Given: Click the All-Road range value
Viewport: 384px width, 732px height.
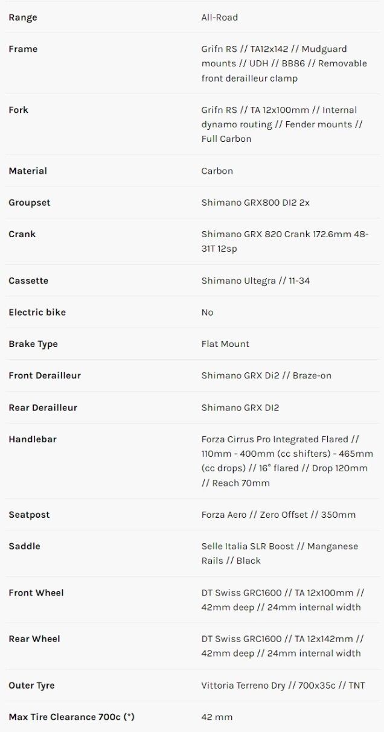Looking at the screenshot, I should [x=219, y=18].
